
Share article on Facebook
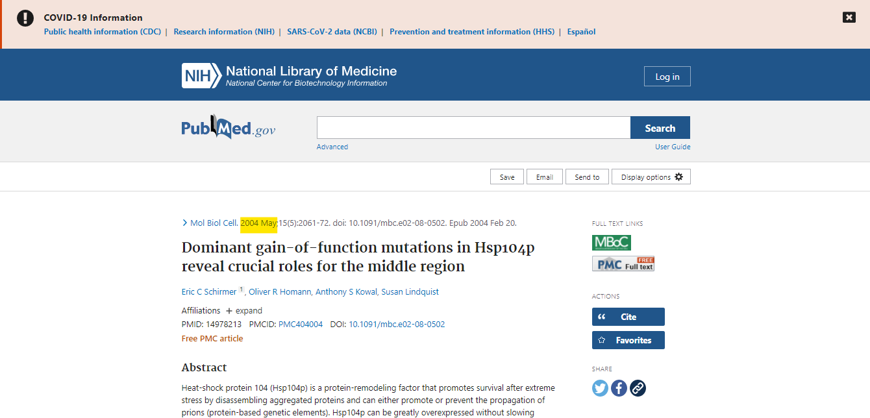coord(619,388)
